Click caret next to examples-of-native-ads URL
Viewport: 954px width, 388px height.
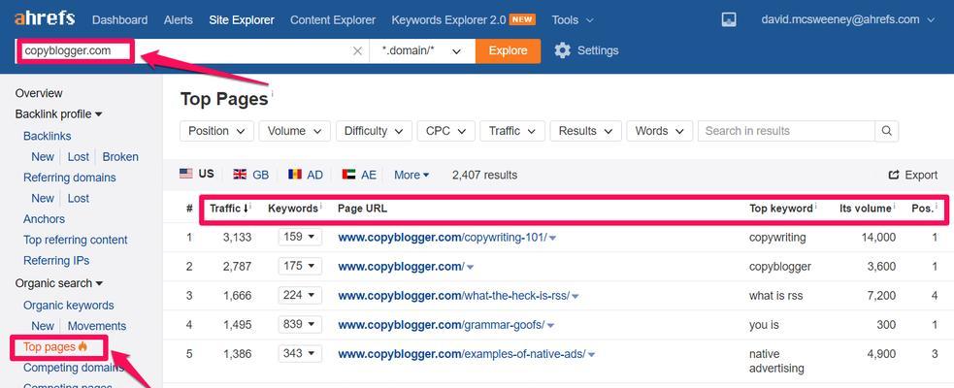coord(591,355)
